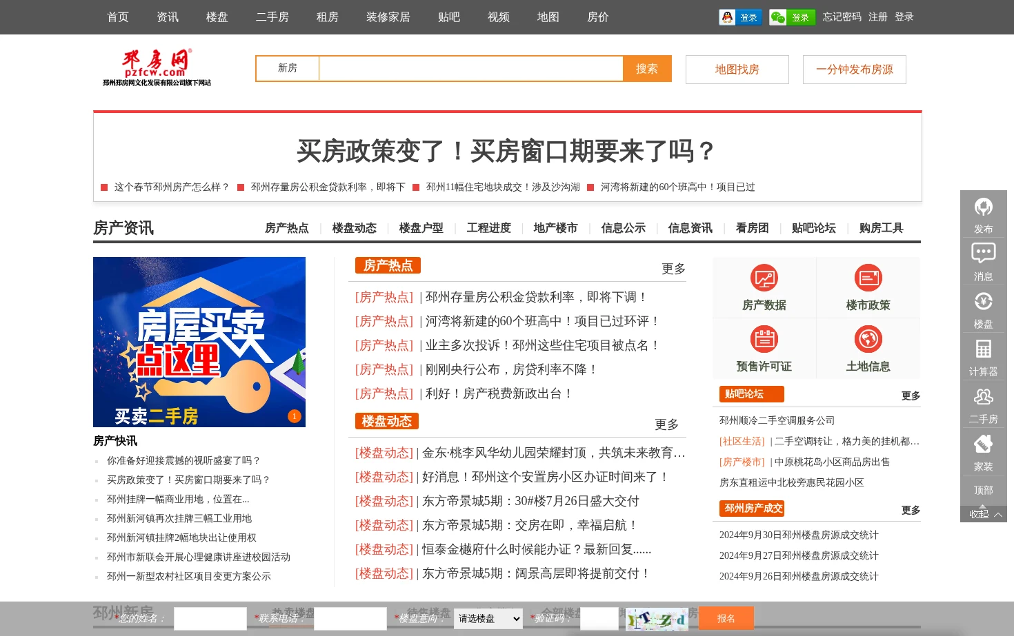Select the 房产热点 tab

287,228
